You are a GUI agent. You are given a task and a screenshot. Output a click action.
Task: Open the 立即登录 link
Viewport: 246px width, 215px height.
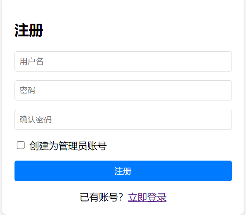147,197
